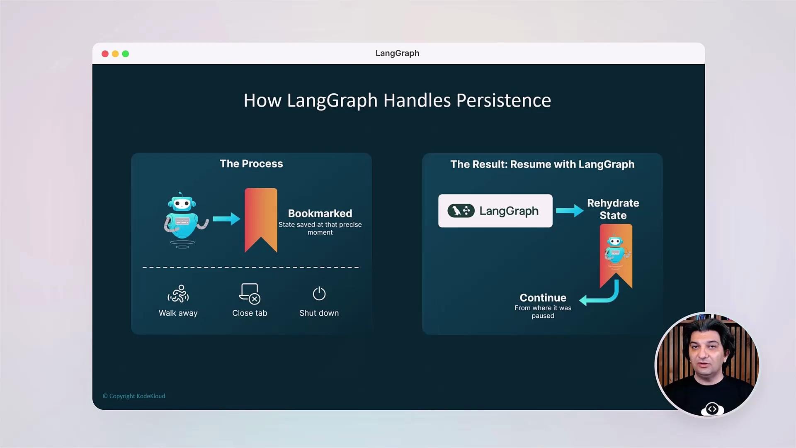Image resolution: width=796 pixels, height=448 pixels.
Task: Click the robot in The Process panel
Action: pos(185,220)
